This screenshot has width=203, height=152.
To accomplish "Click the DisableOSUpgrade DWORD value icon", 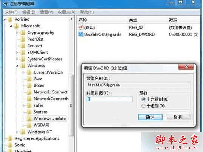I will 81,34.
